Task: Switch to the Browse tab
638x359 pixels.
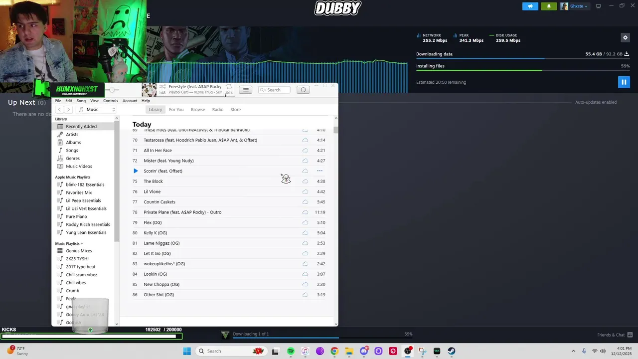Action: pos(198,110)
